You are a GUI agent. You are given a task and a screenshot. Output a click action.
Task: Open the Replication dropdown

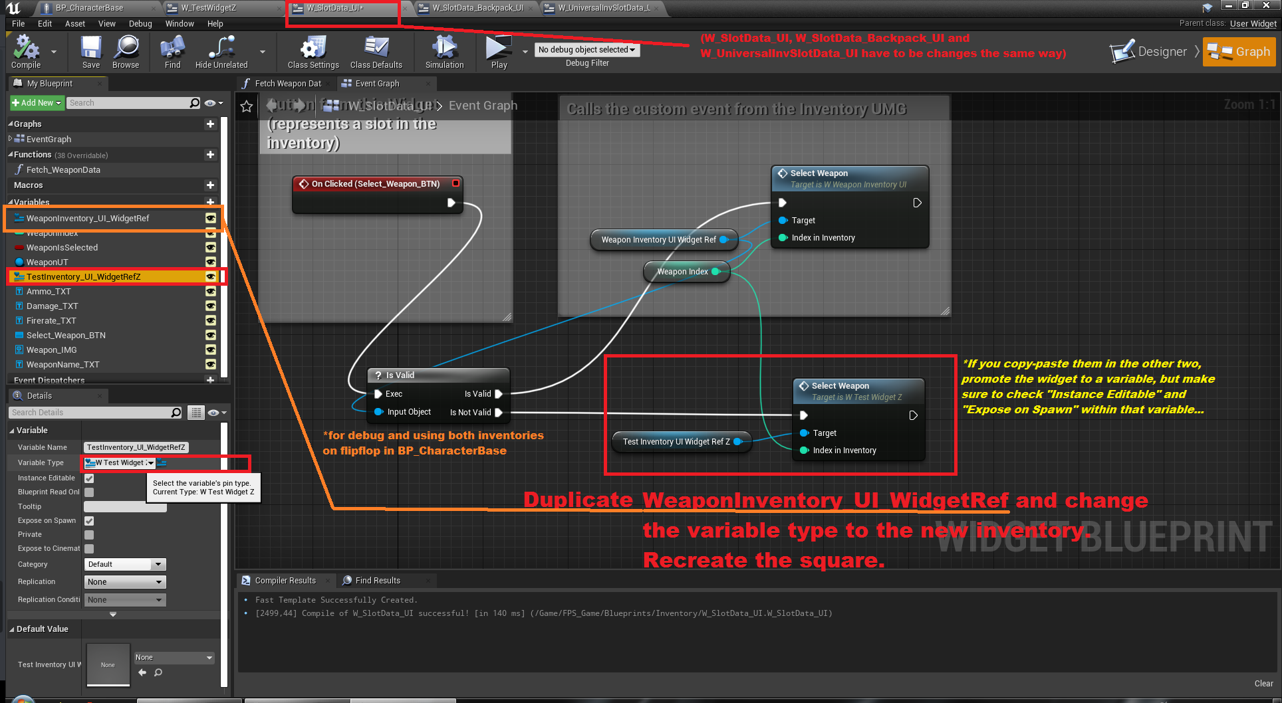point(125,582)
